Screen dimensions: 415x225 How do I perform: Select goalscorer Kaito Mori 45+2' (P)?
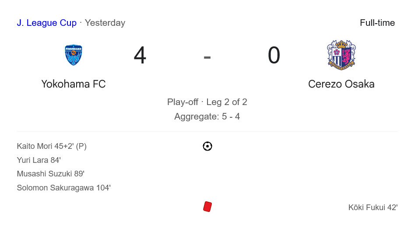tap(52, 146)
